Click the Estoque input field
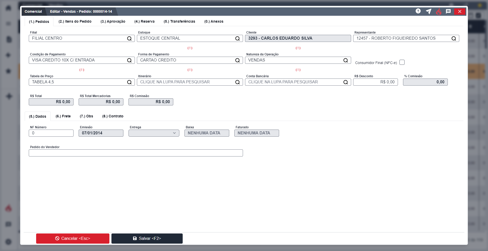 pos(190,38)
